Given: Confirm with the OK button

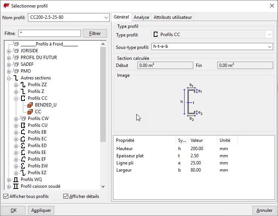Looking at the screenshot, I should [14, 210].
